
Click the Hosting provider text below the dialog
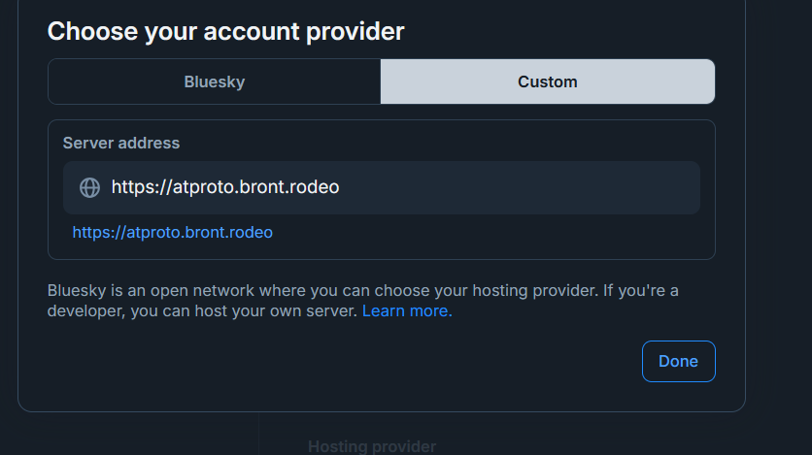[x=372, y=446]
